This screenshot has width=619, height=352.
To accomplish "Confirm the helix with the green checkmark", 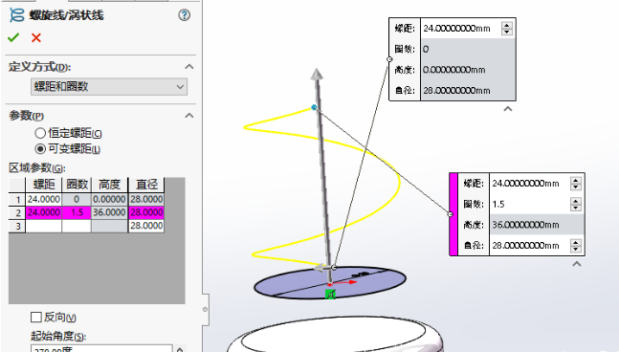I will coord(13,38).
